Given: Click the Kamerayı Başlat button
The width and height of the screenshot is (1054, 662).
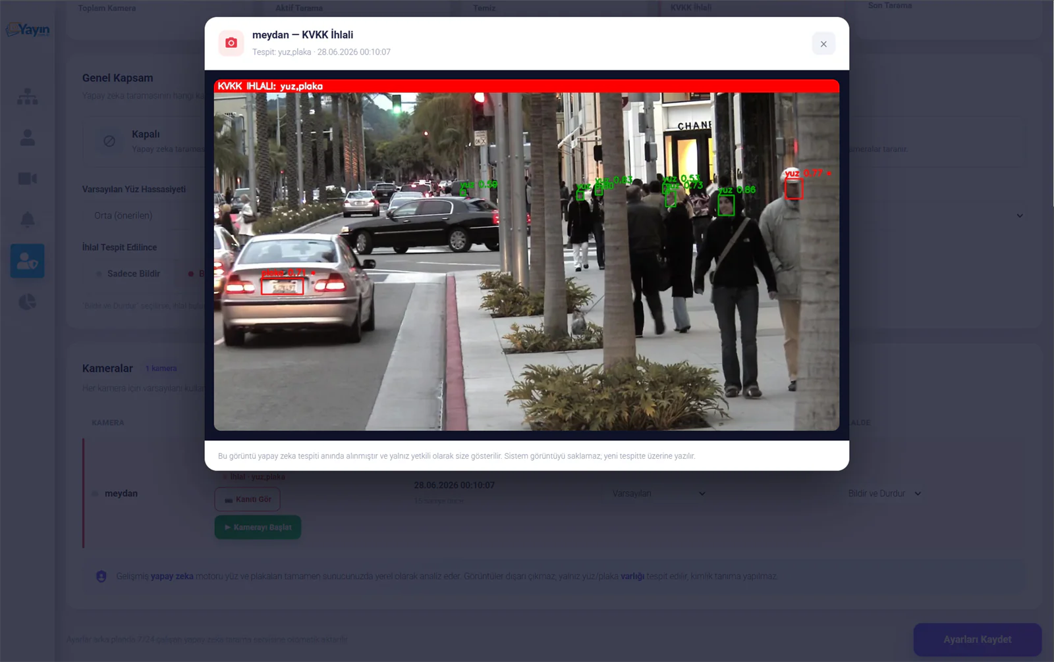Looking at the screenshot, I should (x=258, y=527).
